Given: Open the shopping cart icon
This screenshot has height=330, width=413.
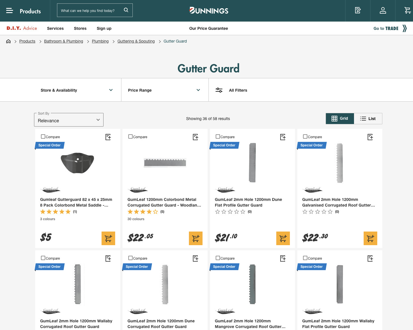Looking at the screenshot, I should point(408,10).
